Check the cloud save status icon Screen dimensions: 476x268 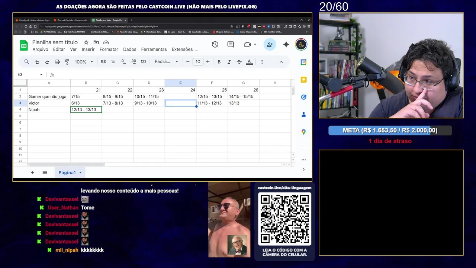106,42
